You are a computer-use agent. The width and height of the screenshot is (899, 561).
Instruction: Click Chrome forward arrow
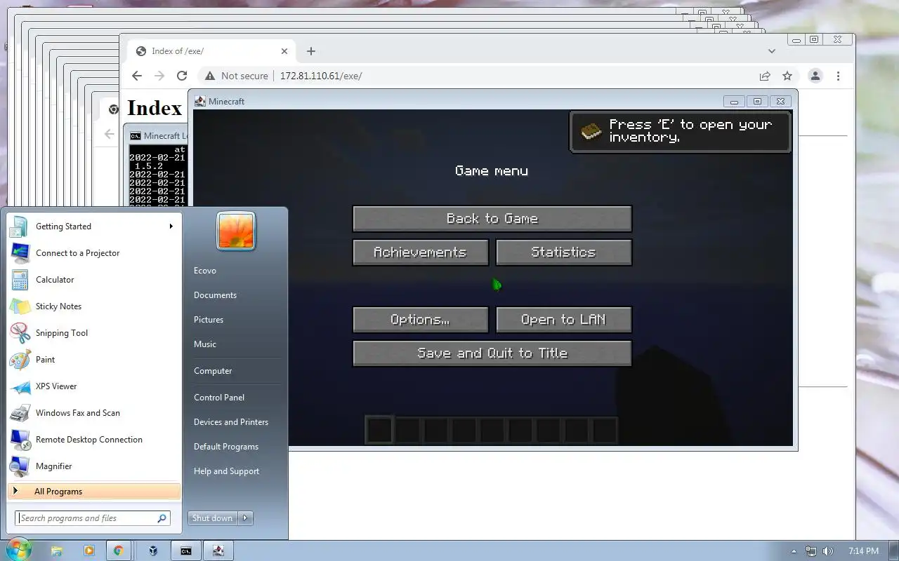coord(159,76)
